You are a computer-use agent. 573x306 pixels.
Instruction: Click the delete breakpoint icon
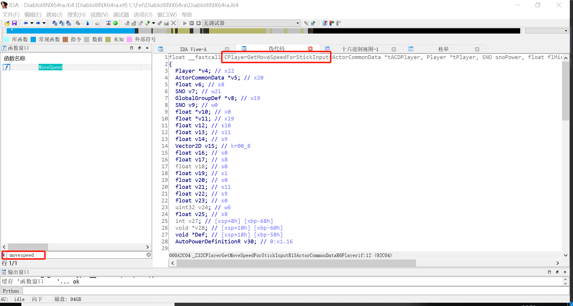coord(339,23)
